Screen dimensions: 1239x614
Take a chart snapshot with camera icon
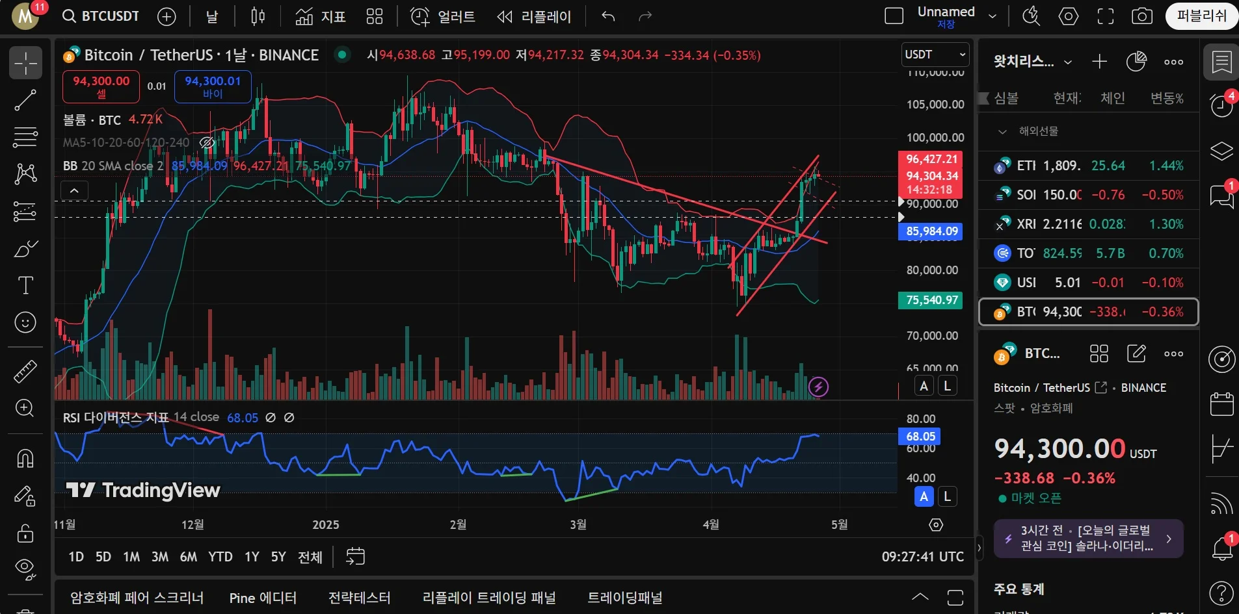tap(1141, 16)
